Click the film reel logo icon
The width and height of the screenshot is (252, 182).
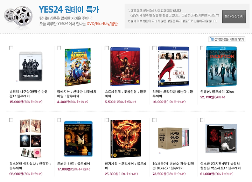point(18,16)
